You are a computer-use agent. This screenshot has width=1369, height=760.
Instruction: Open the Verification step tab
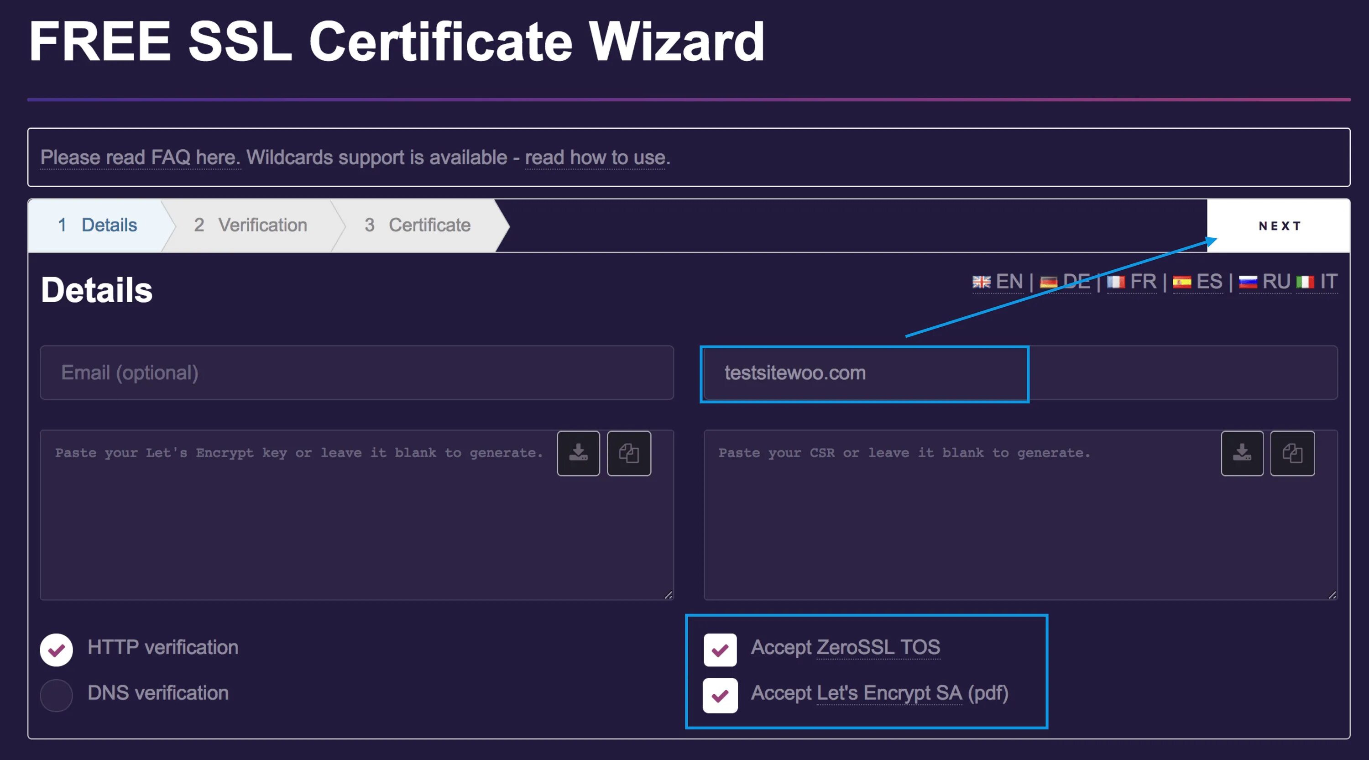coord(251,225)
